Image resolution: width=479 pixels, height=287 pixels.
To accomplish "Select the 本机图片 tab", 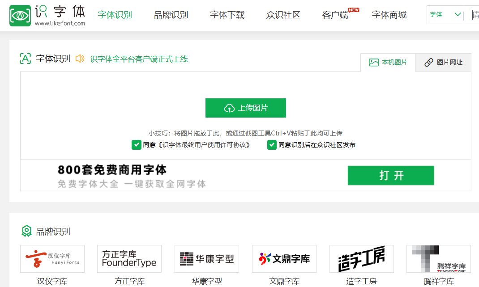I will click(388, 63).
